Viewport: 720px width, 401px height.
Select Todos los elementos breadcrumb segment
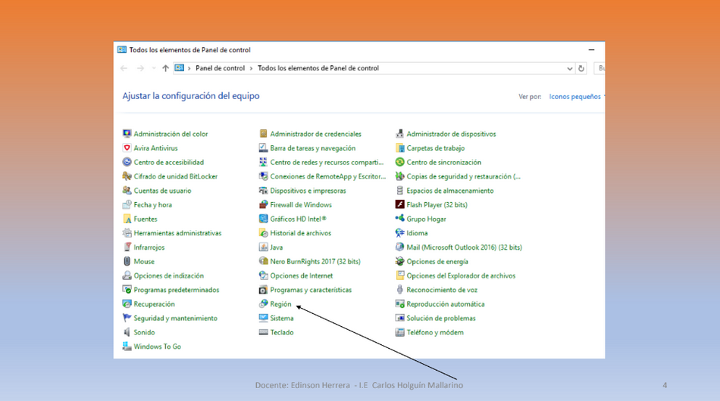point(318,68)
